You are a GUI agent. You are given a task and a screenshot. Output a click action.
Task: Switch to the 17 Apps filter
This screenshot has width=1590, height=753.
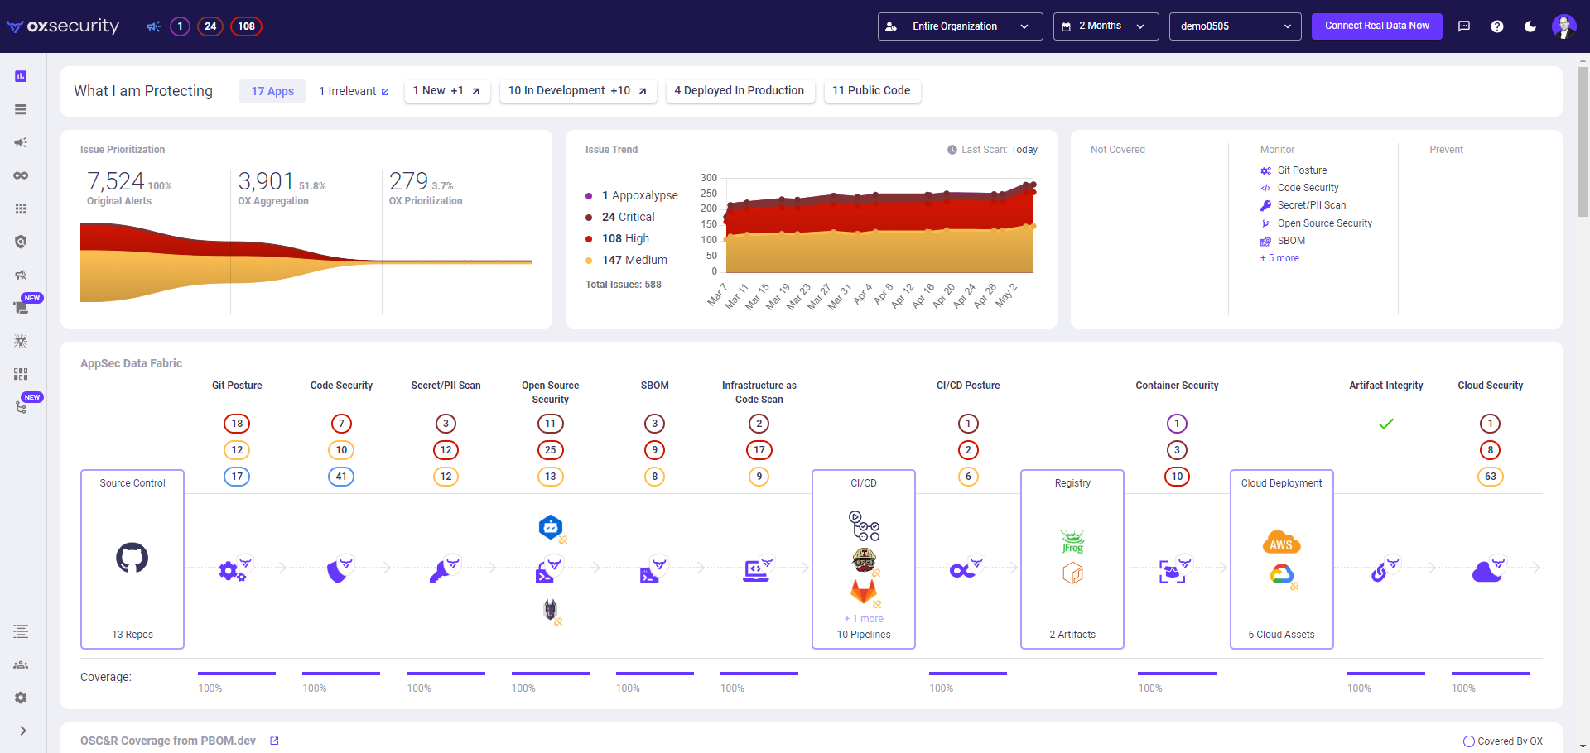click(x=272, y=91)
